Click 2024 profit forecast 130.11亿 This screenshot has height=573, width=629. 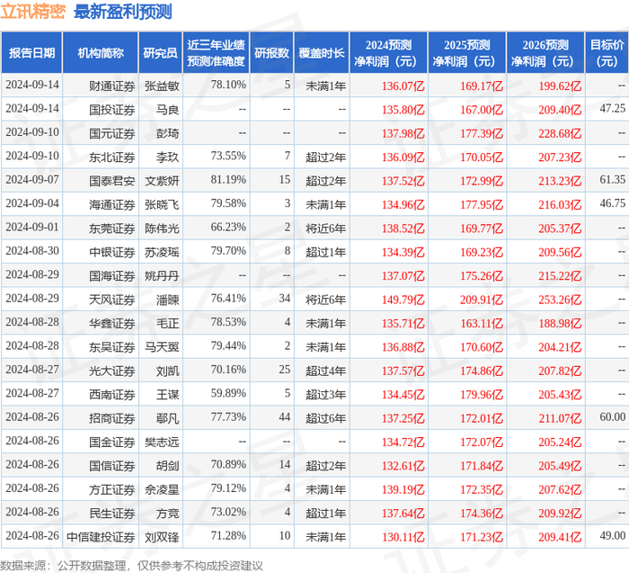point(403,537)
